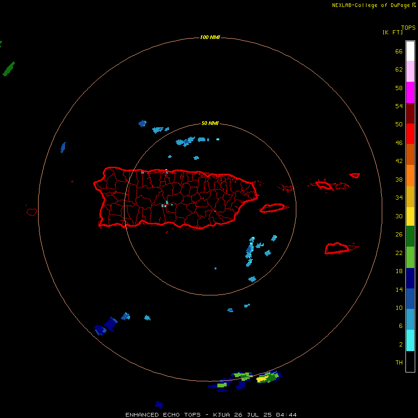Viewport: 418px width, 418px height.
Task: Click legend value 6
Action: tap(401, 326)
